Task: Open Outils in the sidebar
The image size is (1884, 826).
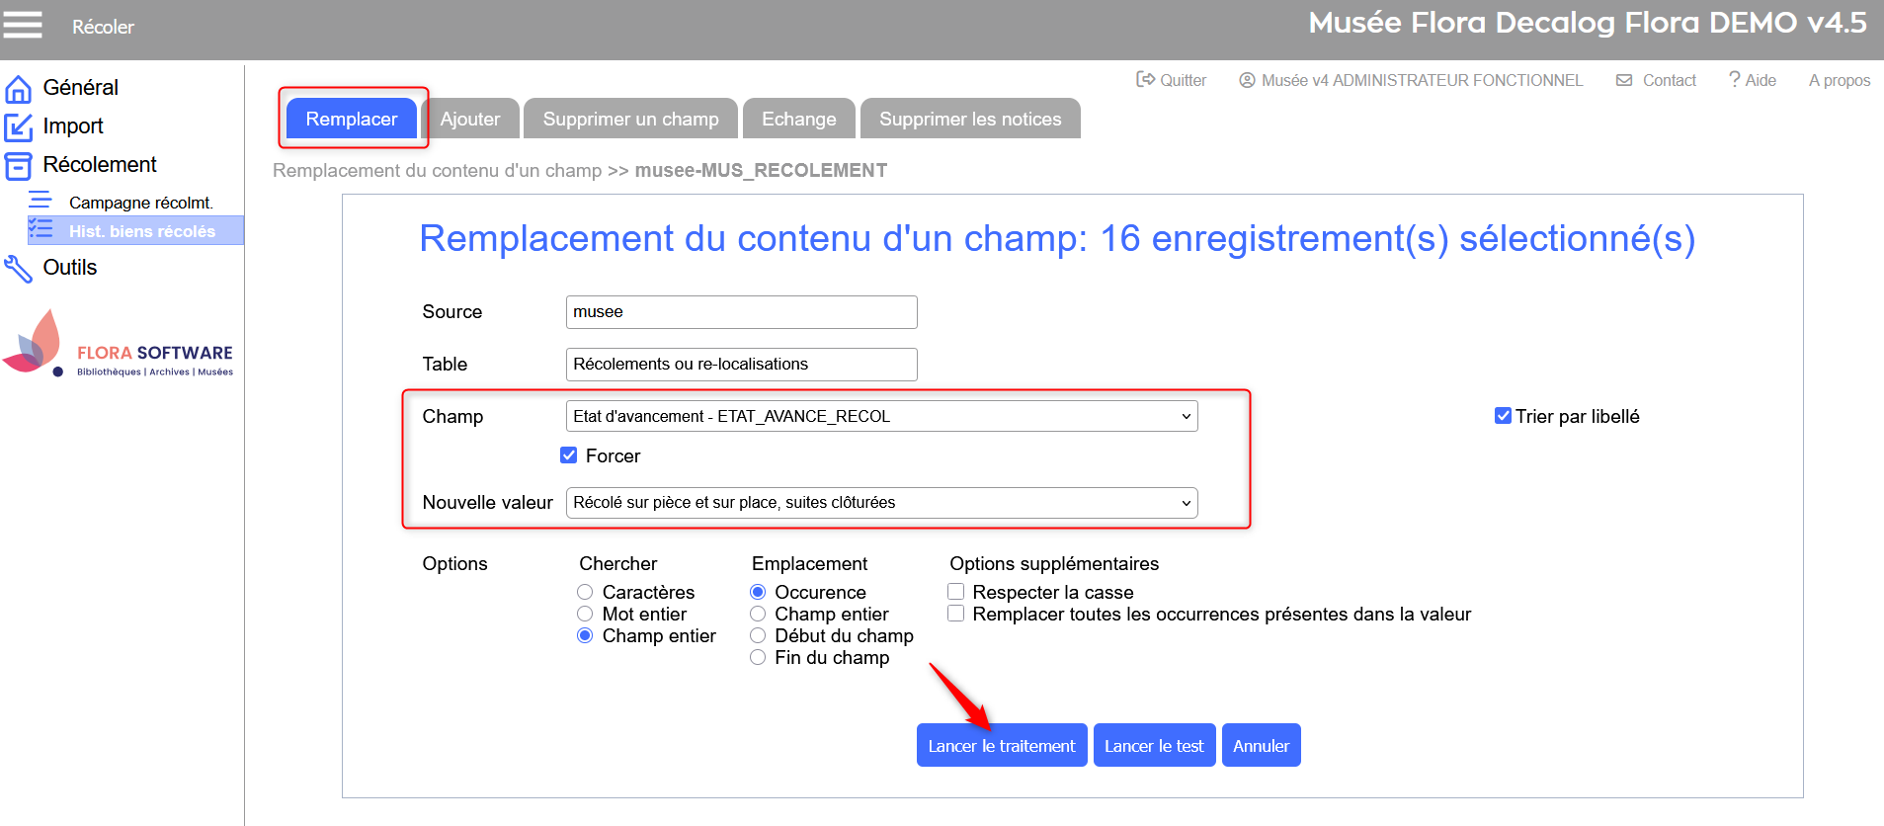Action: point(70,268)
